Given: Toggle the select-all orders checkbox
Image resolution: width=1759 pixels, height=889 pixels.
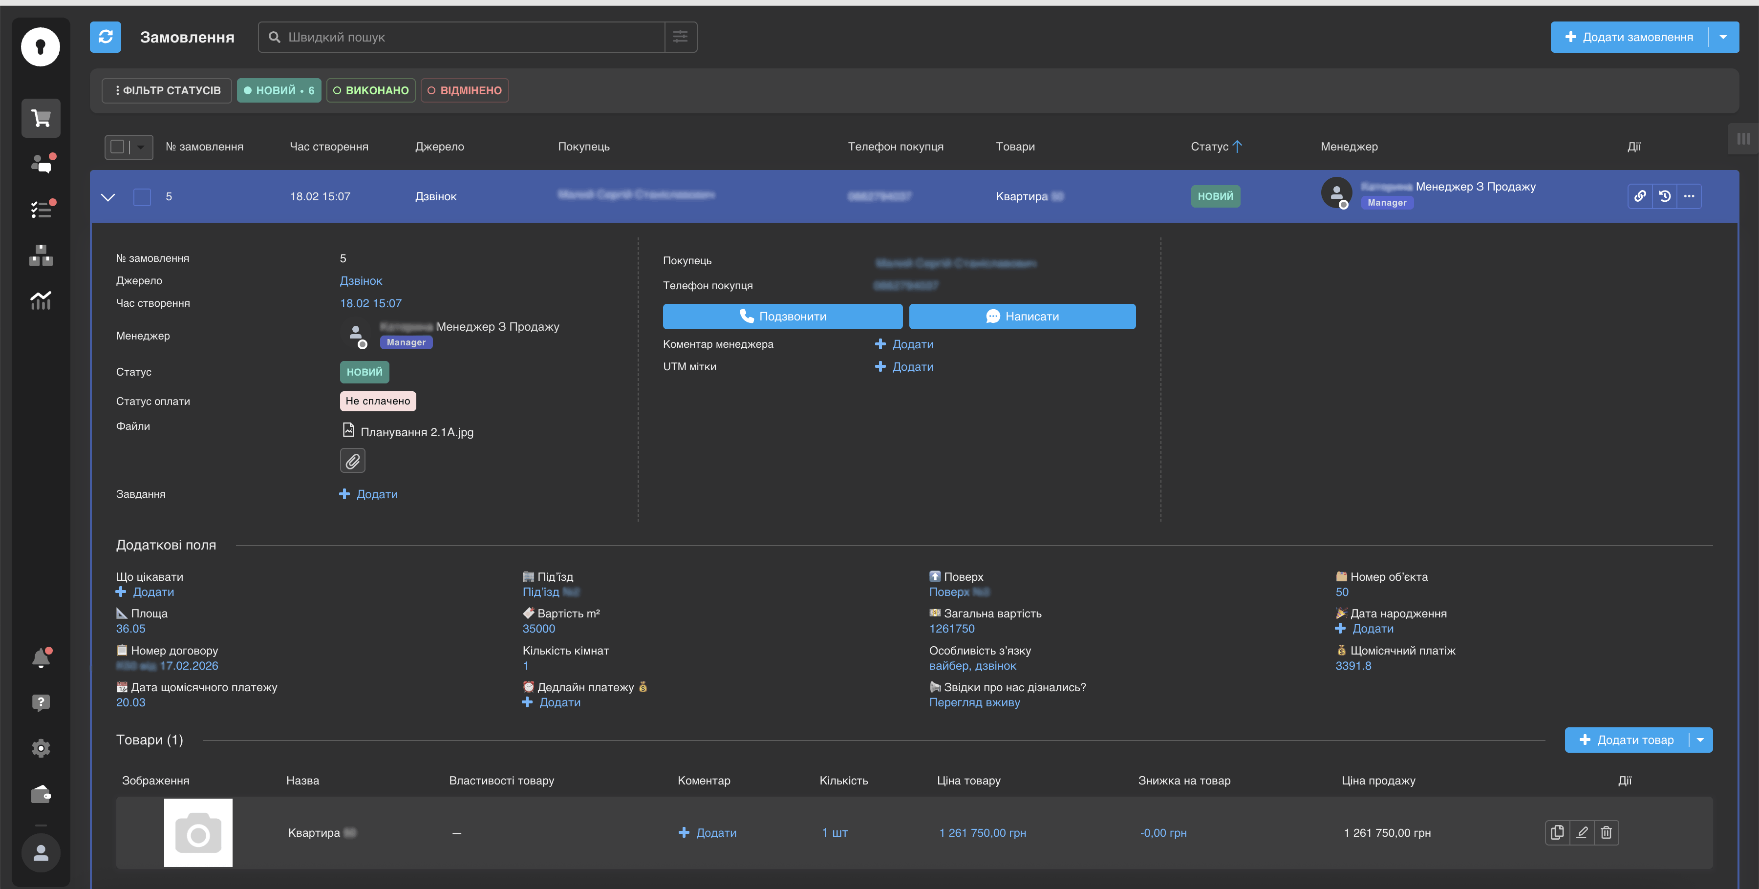Looking at the screenshot, I should [117, 147].
